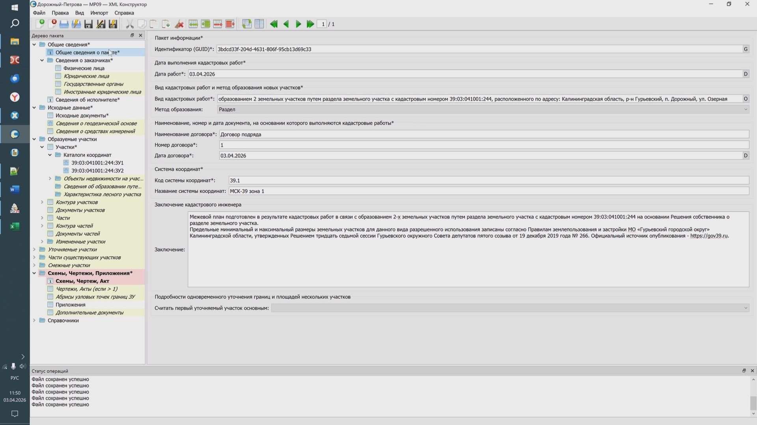This screenshot has height=425, width=757.
Task: Jump to last record with double-arrow button
Action: coord(310,24)
